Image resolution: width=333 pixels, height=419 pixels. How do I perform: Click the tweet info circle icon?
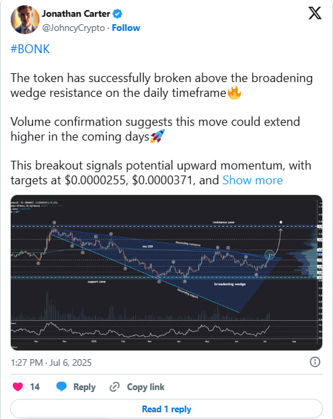point(315,362)
